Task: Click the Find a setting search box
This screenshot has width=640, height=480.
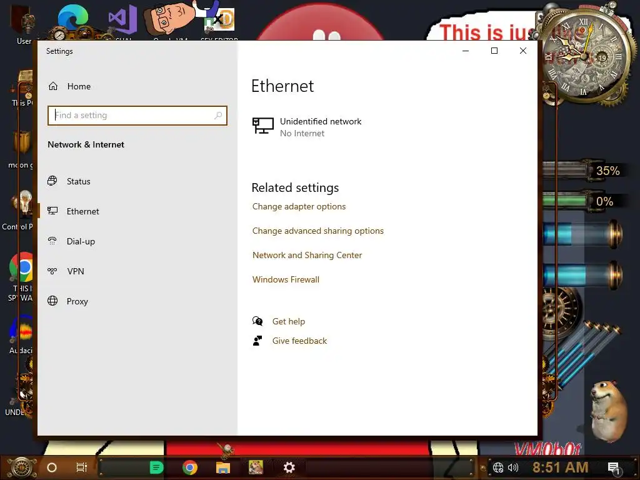Action: 137,116
